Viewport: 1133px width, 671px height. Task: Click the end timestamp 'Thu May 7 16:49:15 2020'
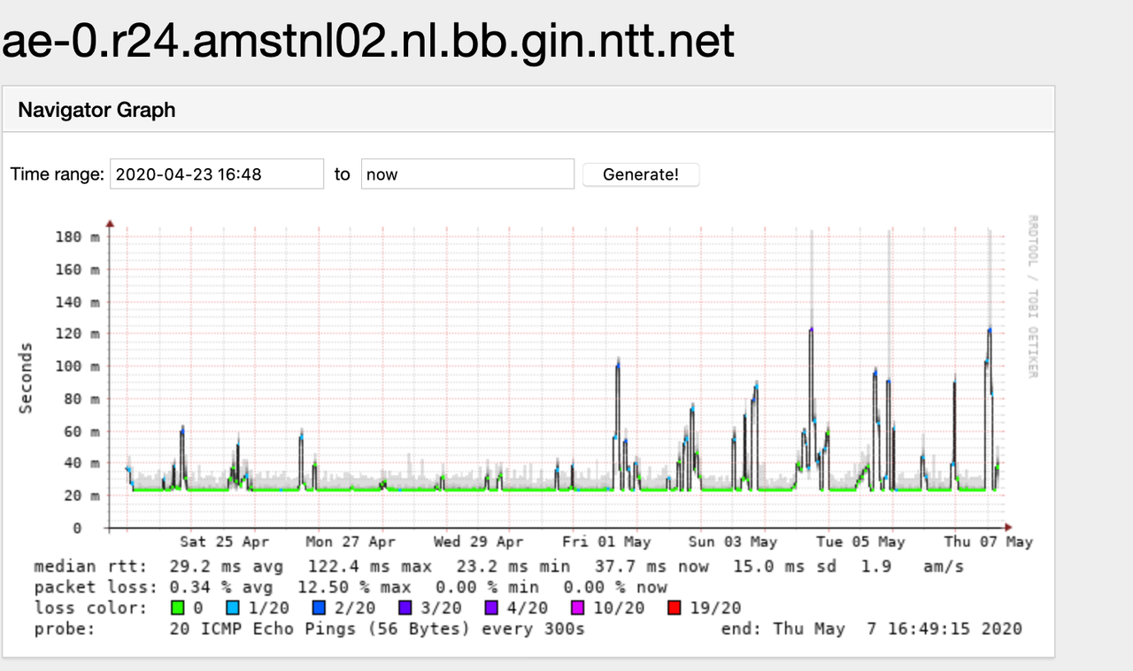coord(898,629)
